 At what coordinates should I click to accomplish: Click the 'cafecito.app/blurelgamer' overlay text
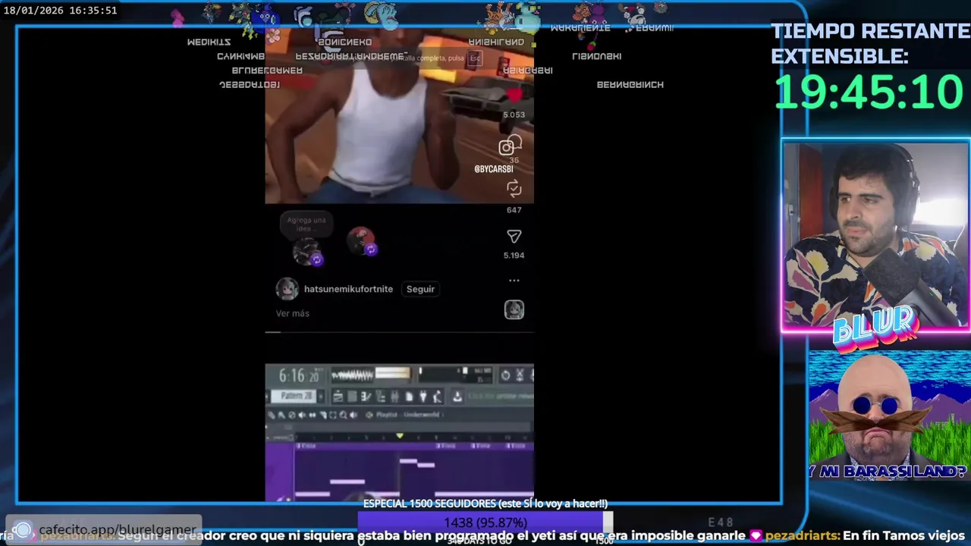pos(118,529)
